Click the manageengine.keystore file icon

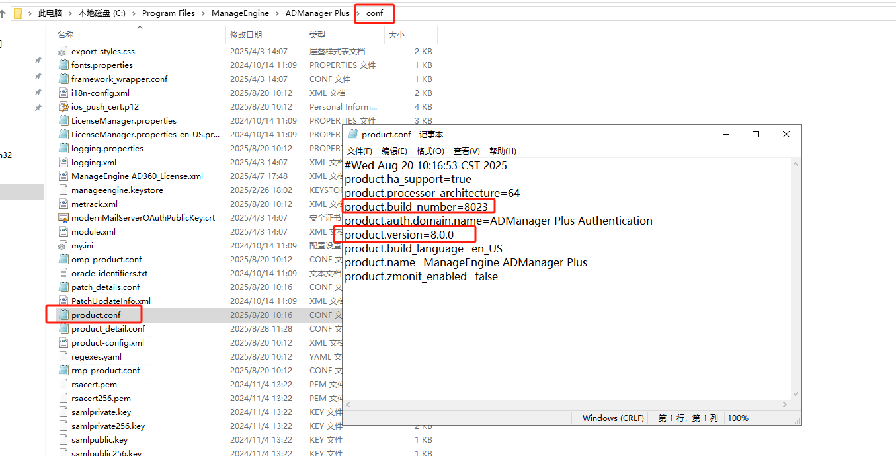click(x=63, y=190)
